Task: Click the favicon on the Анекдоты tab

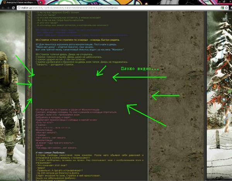Action: [x=3, y=2]
